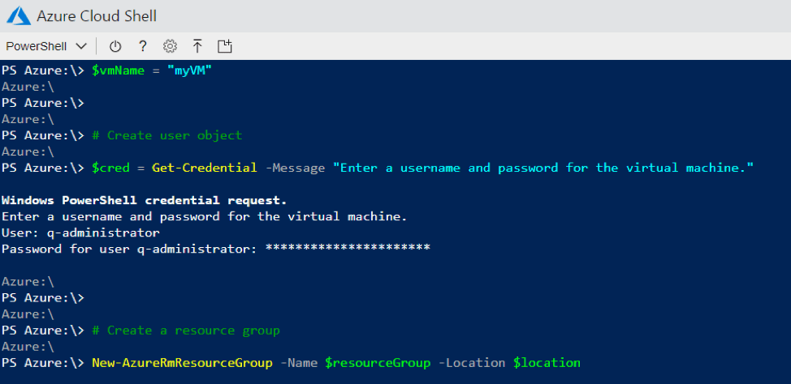
Task: Restart Cloud Shell using the power icon
Action: click(x=115, y=47)
